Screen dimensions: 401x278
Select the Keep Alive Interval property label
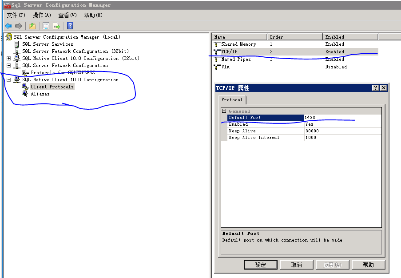(254, 137)
